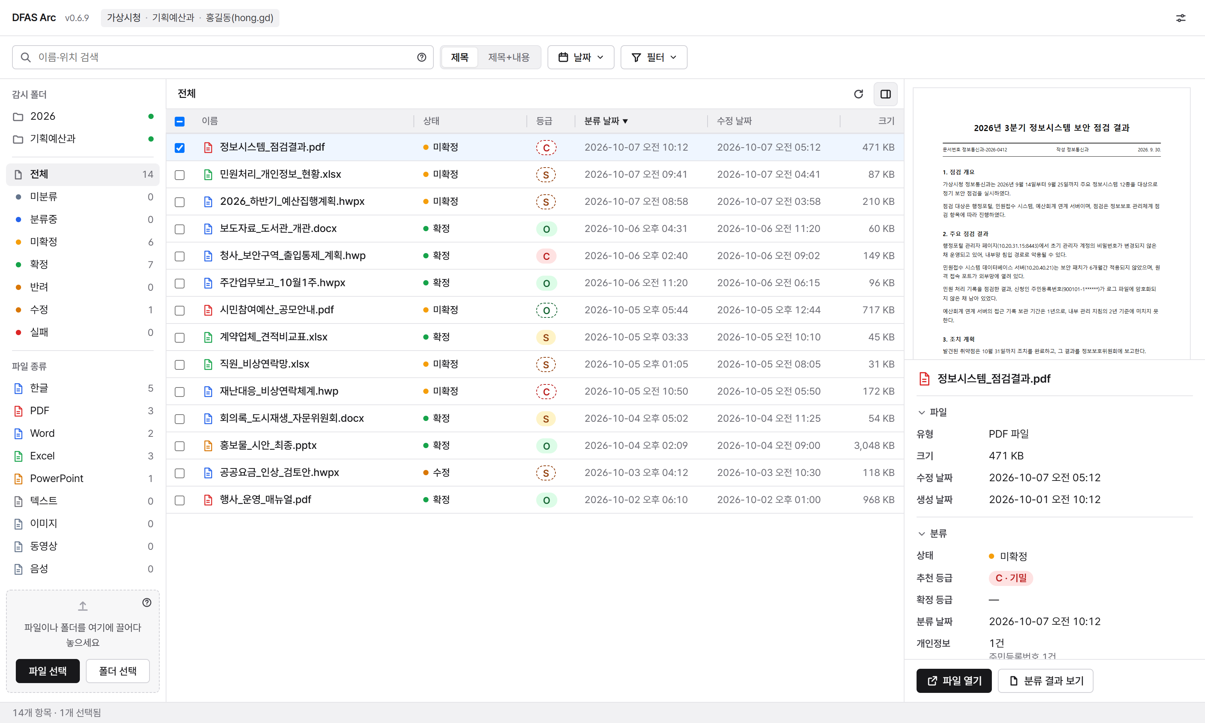Click the O grade badge for 홍보물_시안_최종.pptx
The width and height of the screenshot is (1205, 723).
[546, 446]
